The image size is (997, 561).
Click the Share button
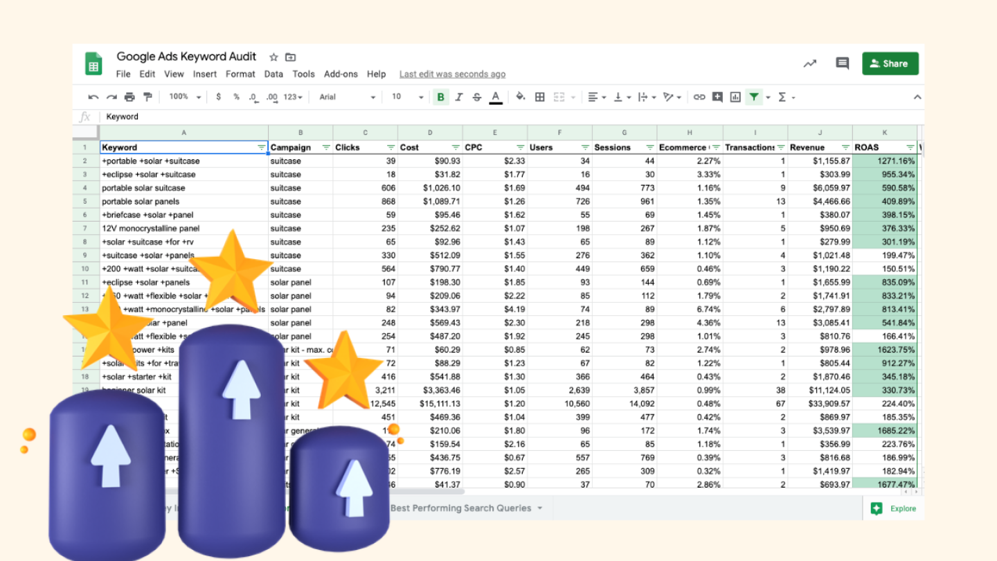pos(890,64)
